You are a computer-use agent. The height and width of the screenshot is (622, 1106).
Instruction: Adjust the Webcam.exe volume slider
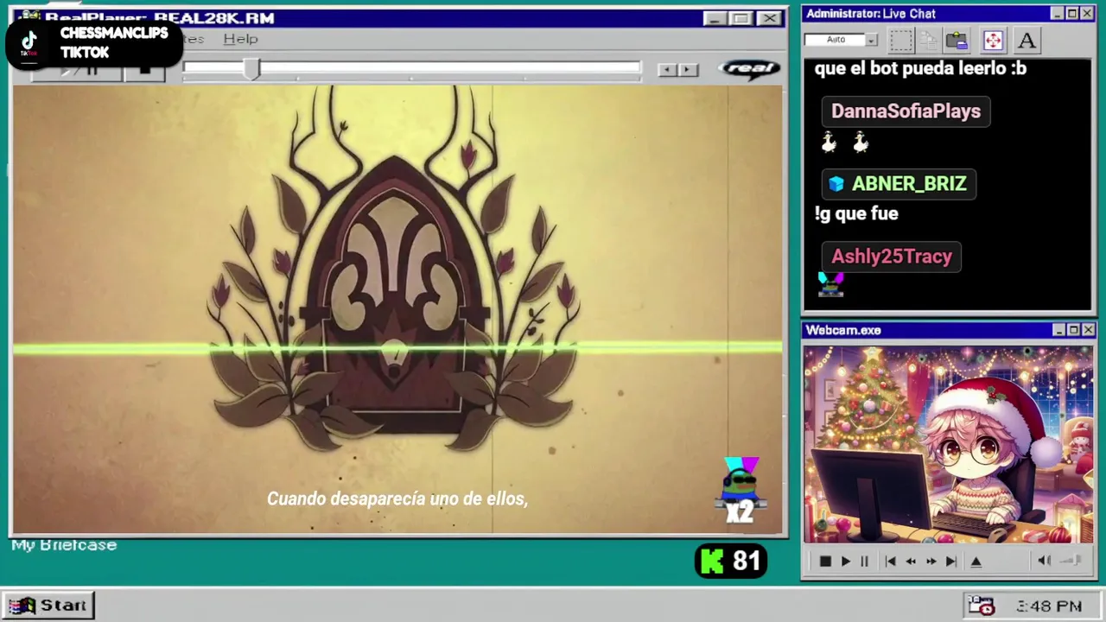1071,561
